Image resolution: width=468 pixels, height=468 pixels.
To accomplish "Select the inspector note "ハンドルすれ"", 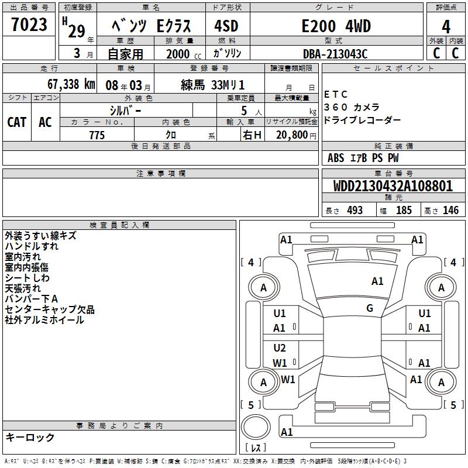I will 32,246.
